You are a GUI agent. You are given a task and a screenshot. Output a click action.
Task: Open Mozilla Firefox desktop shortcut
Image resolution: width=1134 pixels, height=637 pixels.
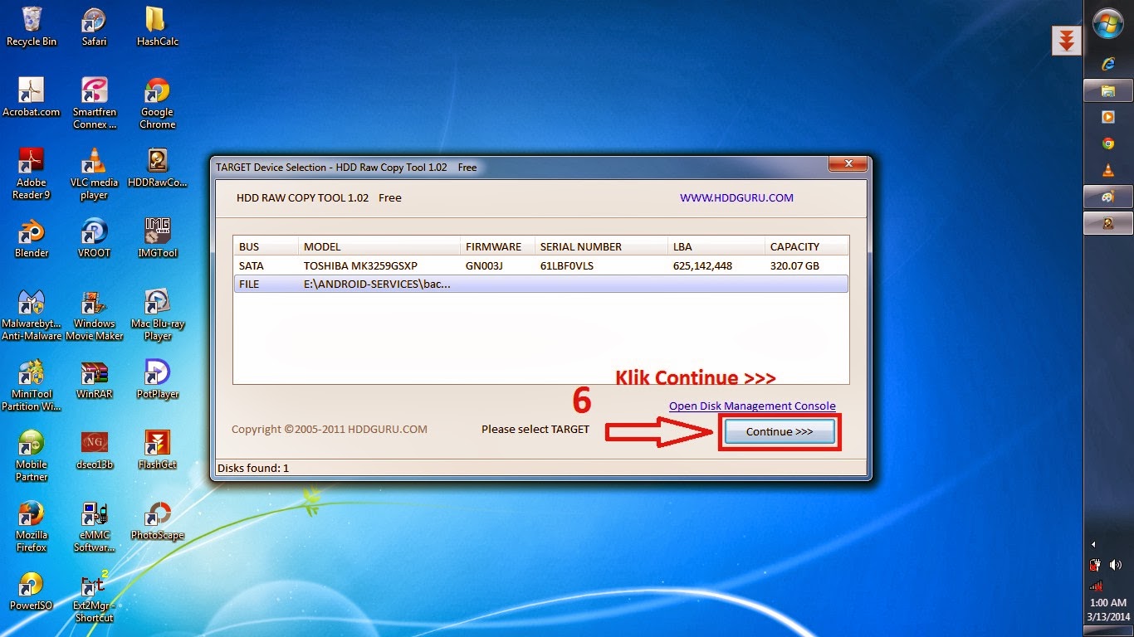[32, 527]
